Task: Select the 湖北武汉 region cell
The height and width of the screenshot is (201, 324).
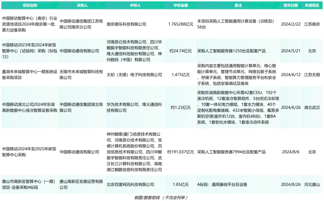Action: 312,107
